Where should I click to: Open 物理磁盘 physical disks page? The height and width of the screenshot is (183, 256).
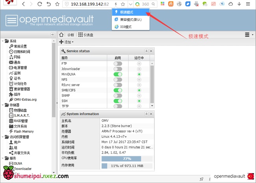point(21,110)
